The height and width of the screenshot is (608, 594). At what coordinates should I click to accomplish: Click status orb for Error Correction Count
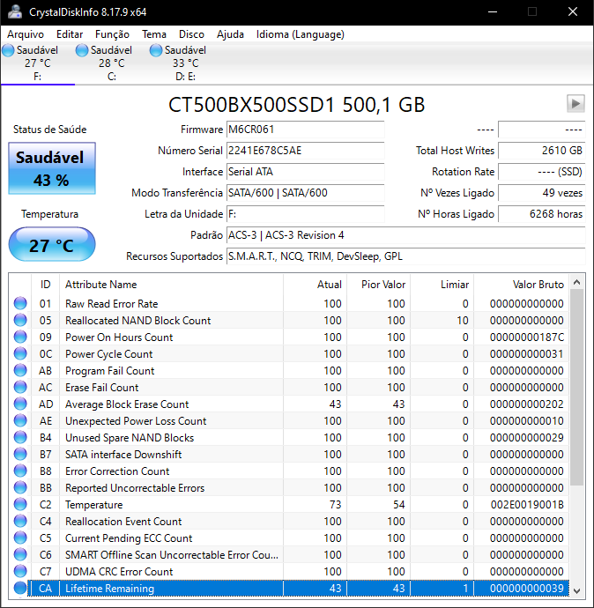20,471
